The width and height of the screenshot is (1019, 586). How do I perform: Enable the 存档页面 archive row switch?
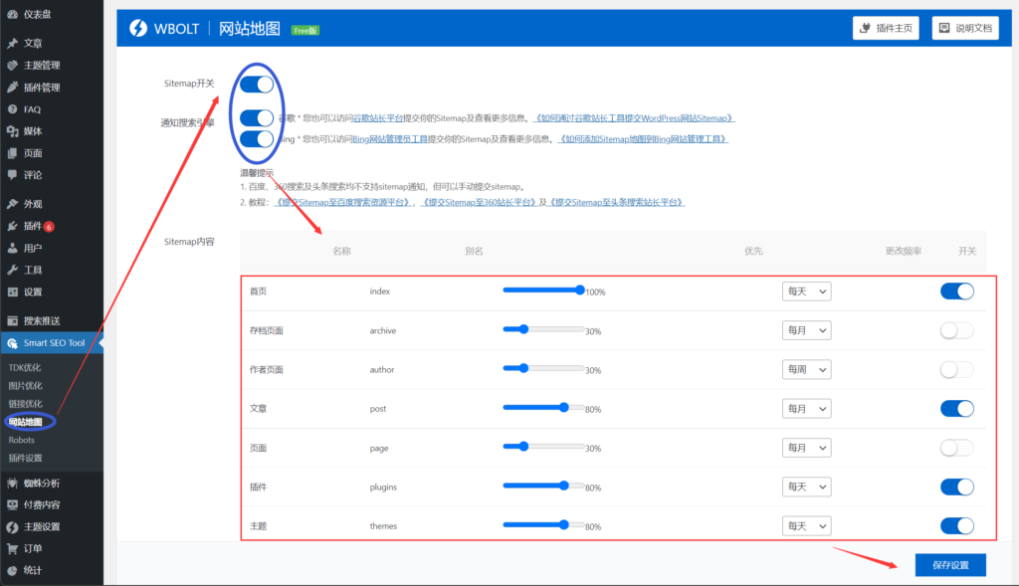(956, 330)
